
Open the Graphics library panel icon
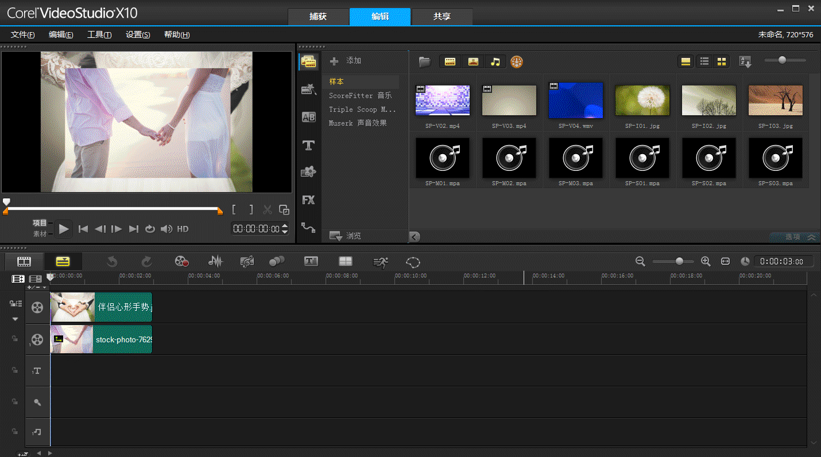pyautogui.click(x=309, y=172)
